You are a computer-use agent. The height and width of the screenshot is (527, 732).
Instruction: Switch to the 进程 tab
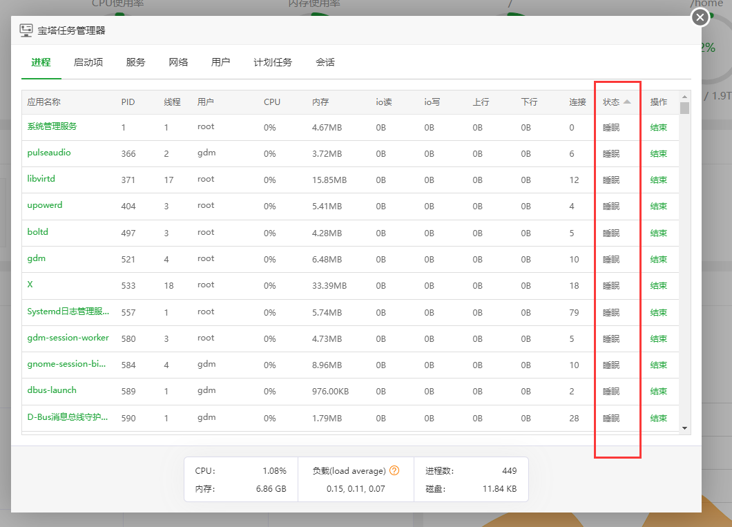coord(41,62)
